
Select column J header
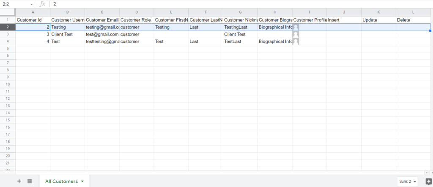(x=344, y=12)
